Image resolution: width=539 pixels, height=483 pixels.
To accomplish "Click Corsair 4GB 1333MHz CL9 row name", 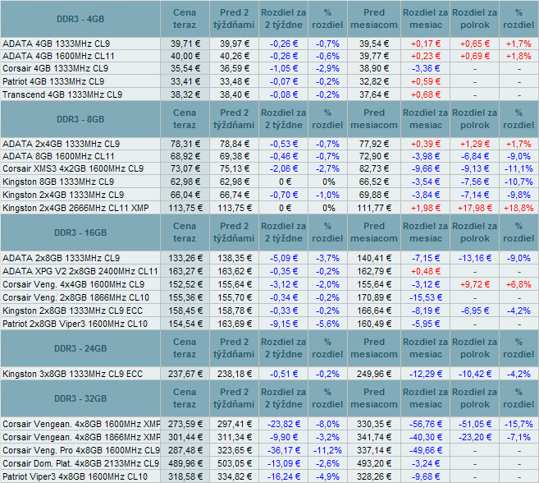I will tap(55, 68).
